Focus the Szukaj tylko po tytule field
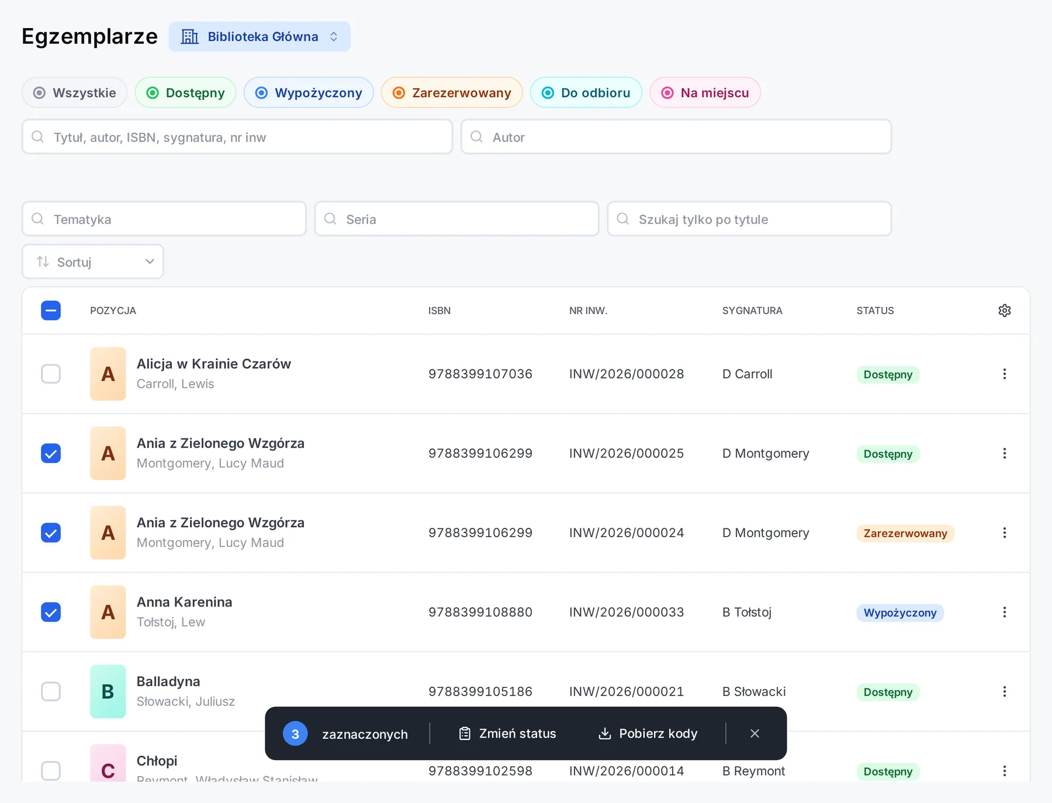Viewport: 1052px width, 803px height. pyautogui.click(x=750, y=219)
